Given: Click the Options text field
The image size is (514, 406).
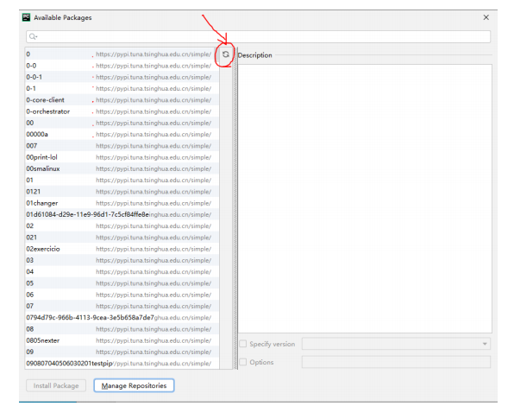Looking at the screenshot, I should (396, 362).
